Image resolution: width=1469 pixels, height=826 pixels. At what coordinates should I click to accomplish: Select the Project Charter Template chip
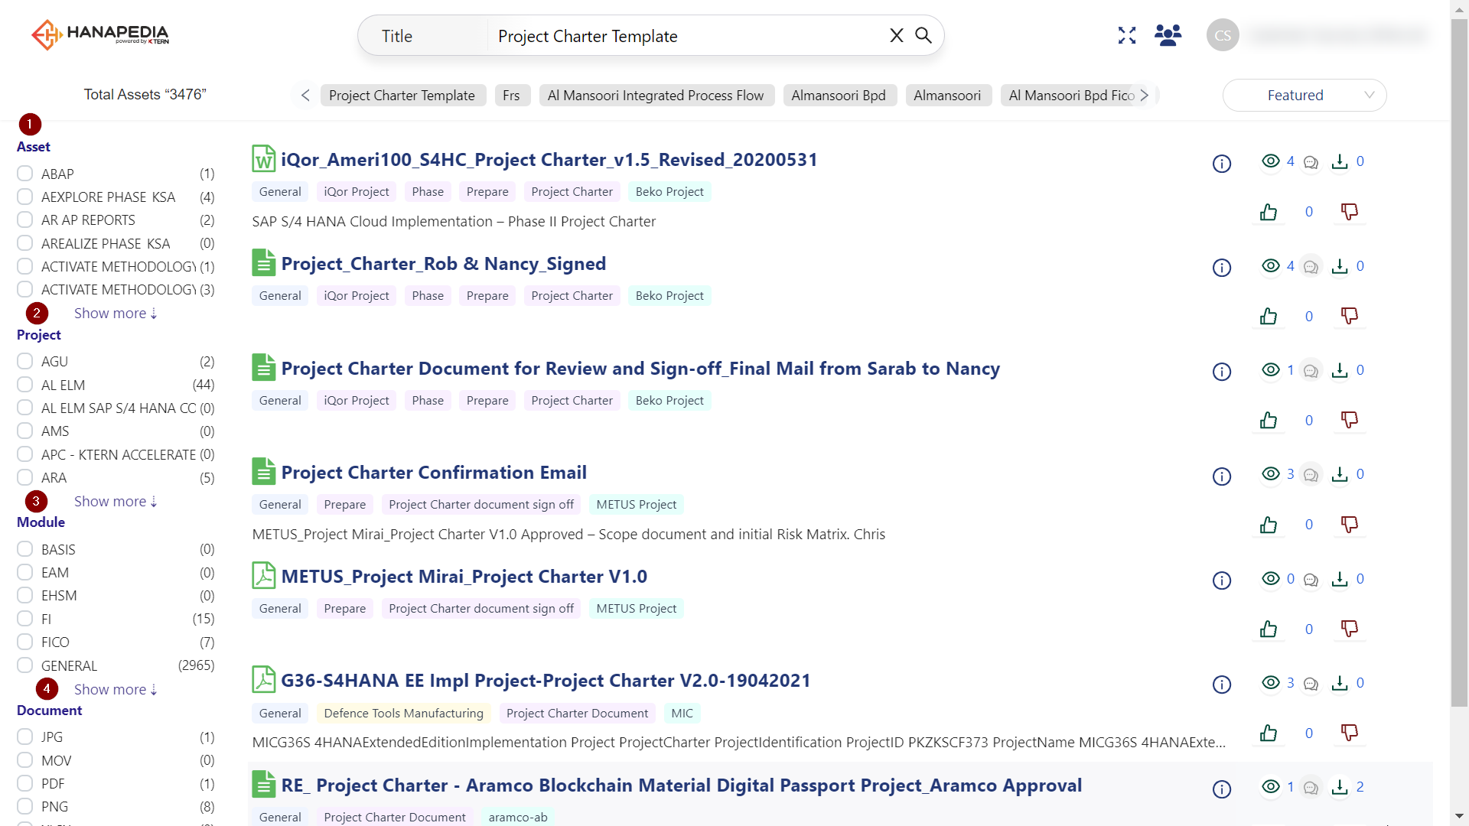[x=402, y=96]
